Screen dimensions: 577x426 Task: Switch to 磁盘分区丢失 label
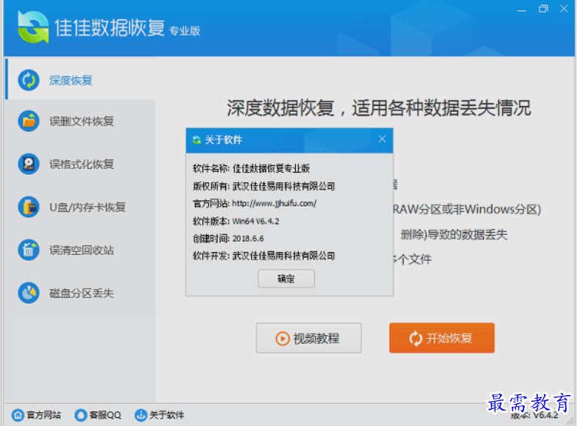tap(81, 294)
